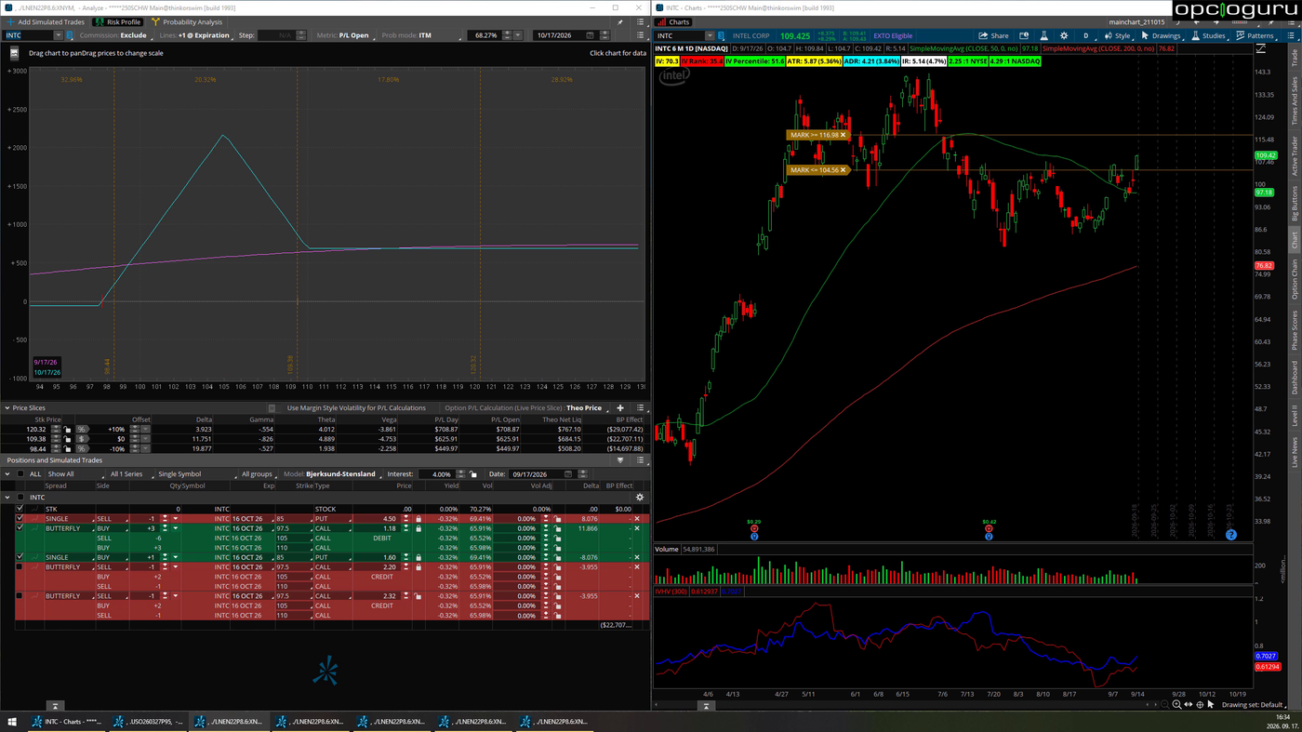Click the INTC symbol field in the chart window
The image size is (1302, 732).
coord(682,36)
